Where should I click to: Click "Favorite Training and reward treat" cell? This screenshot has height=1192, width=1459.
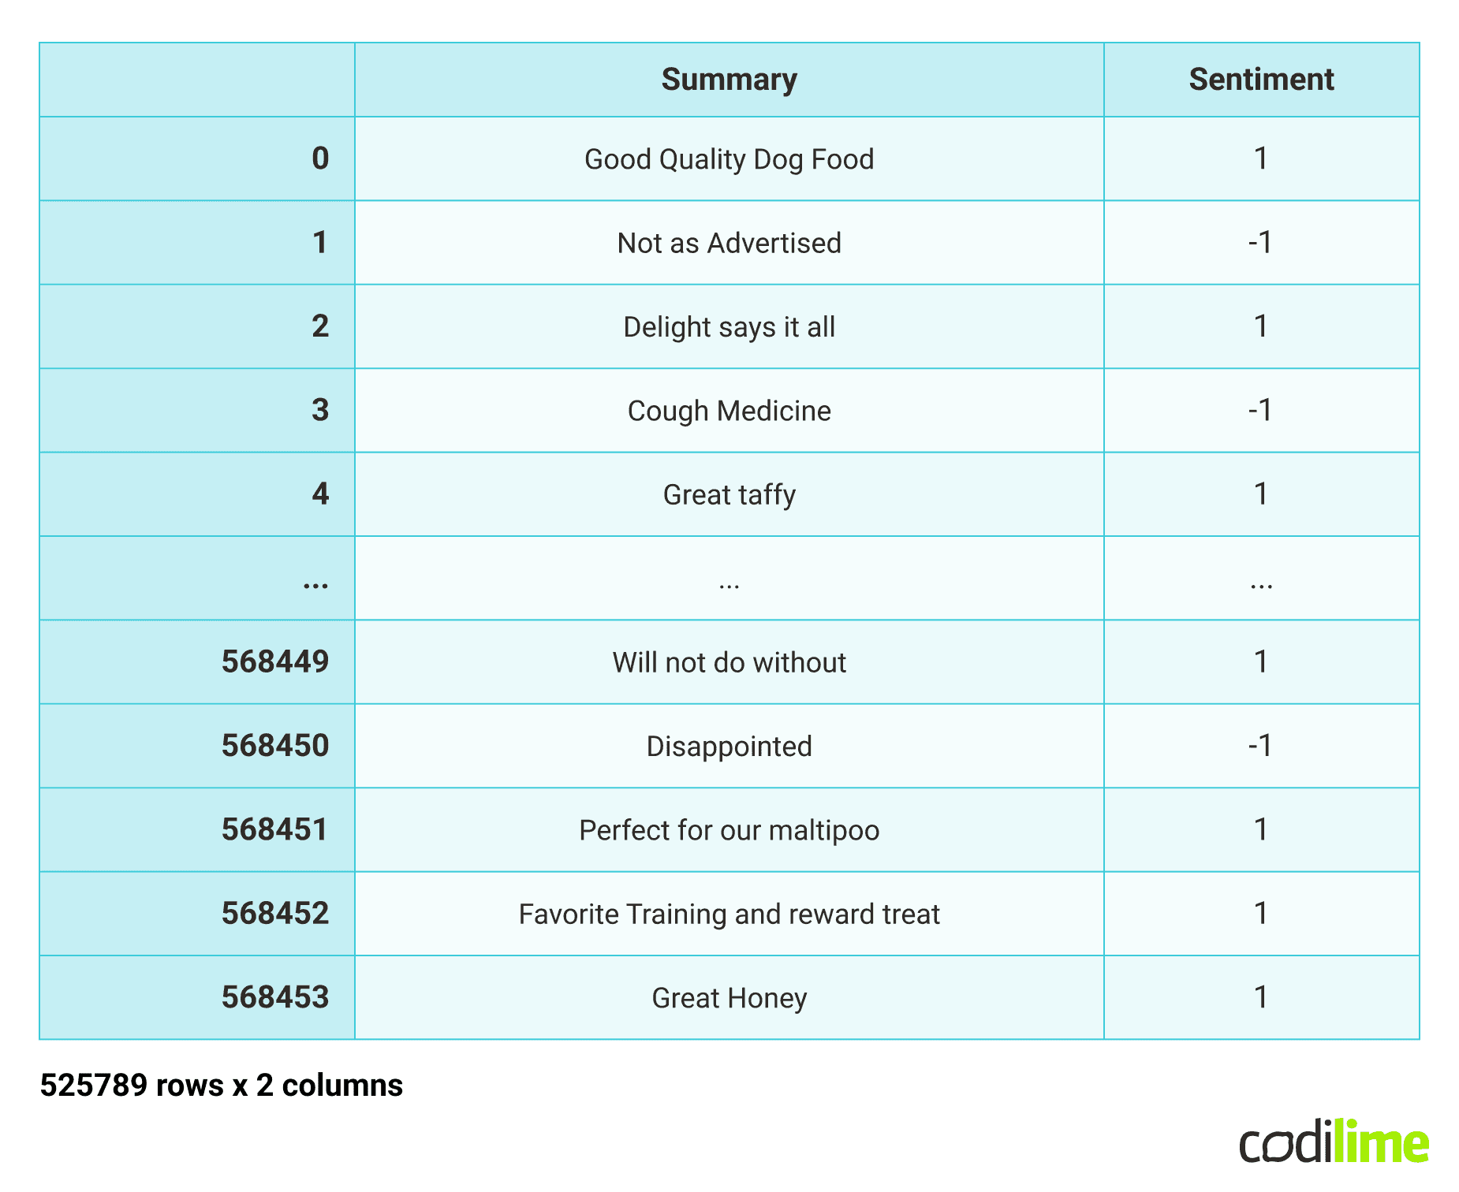point(729,914)
